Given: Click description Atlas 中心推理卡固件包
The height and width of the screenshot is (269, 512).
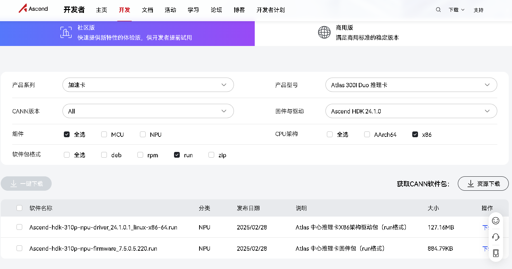Looking at the screenshot, I should click(341, 249).
